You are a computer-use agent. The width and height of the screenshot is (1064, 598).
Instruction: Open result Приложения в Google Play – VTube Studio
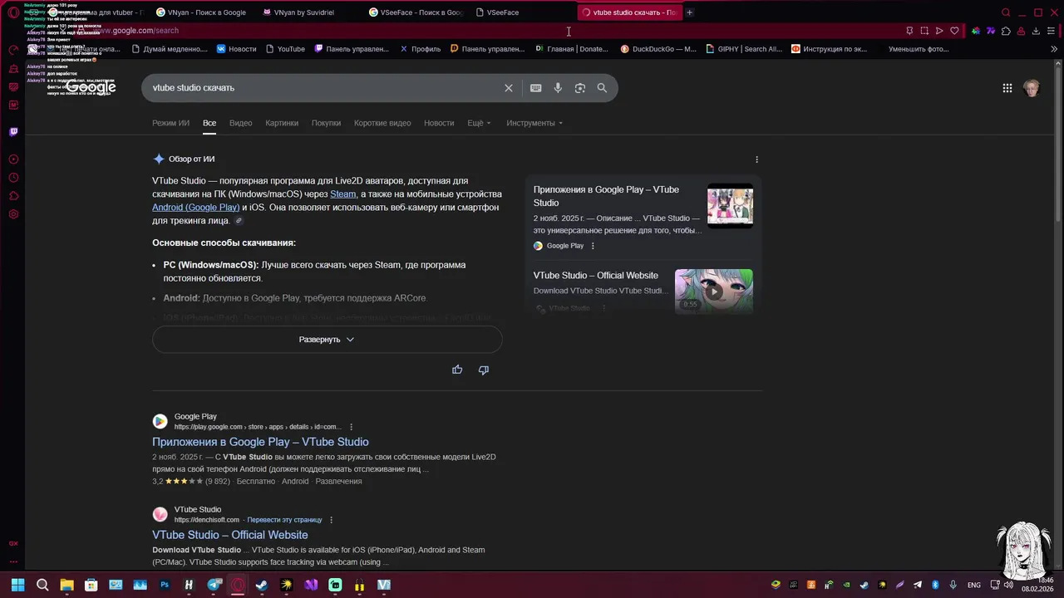click(x=260, y=442)
